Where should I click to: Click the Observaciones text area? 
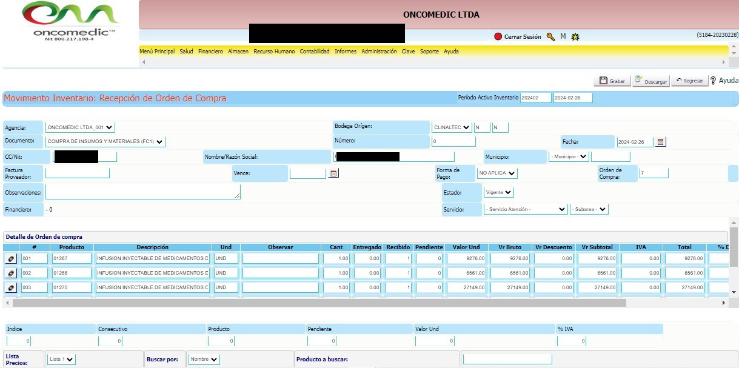[142, 192]
